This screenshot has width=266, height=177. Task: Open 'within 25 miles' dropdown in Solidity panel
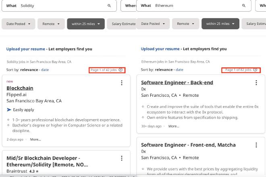[x=86, y=24]
